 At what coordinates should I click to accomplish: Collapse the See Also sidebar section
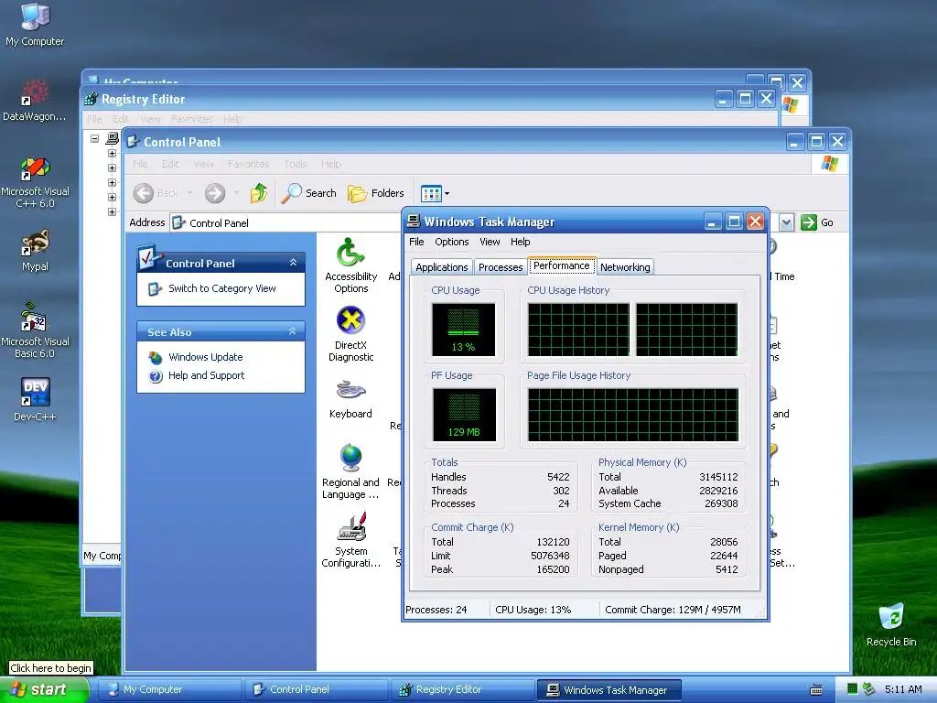point(292,331)
